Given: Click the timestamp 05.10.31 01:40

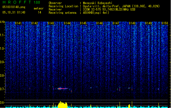Looking at the screenshot, I should point(14,12).
